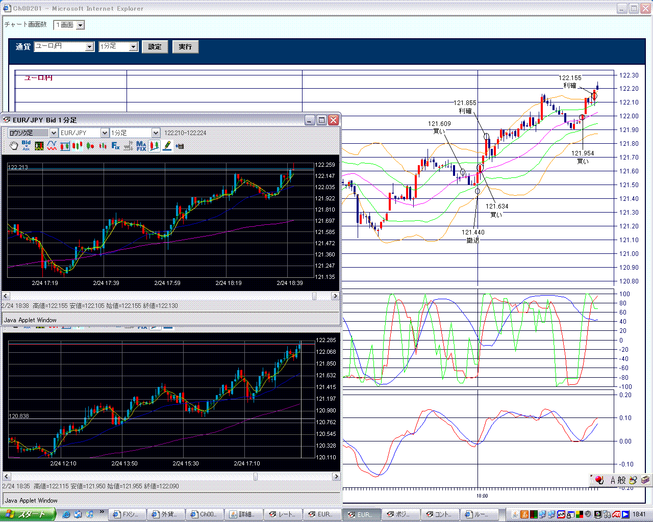Click the rightmost camera toolbar icon

tap(180, 146)
